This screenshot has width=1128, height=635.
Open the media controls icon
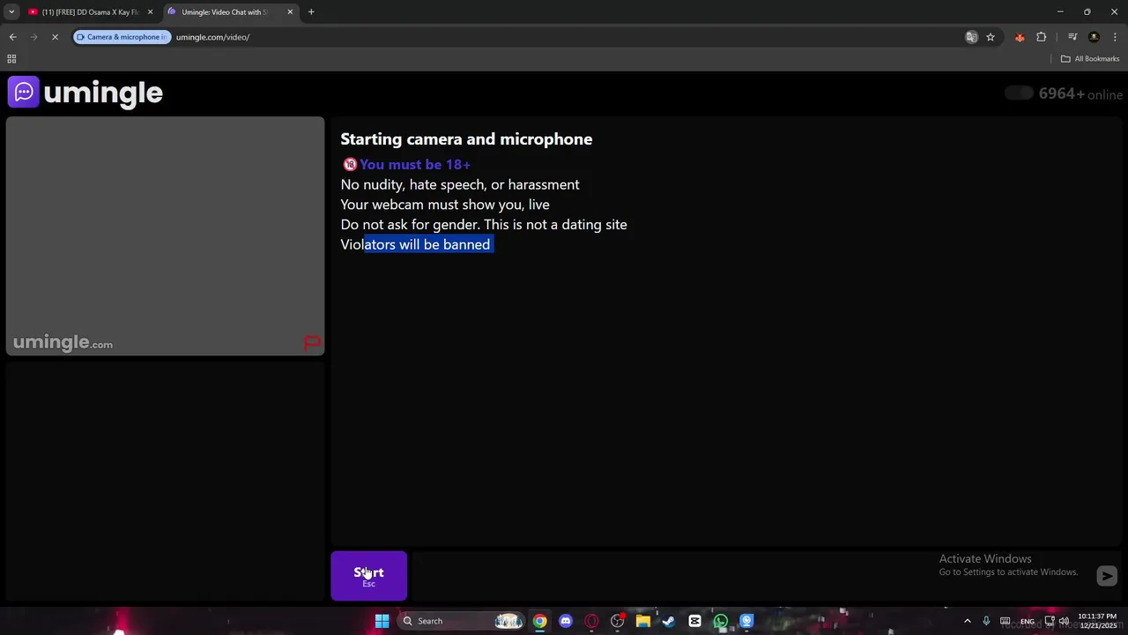[x=1072, y=37]
